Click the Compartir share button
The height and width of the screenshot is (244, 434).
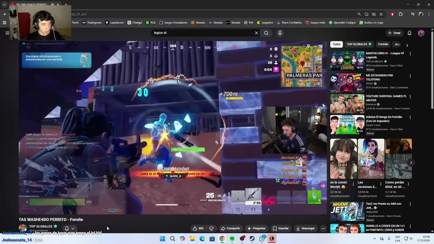[230, 228]
